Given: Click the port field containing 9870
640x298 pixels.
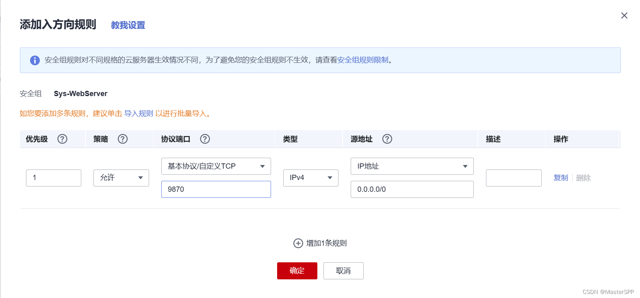Looking at the screenshot, I should coord(216,189).
